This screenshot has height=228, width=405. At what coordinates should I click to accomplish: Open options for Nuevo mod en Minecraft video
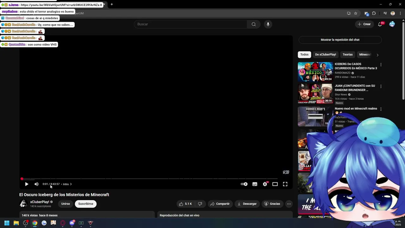[x=381, y=109]
